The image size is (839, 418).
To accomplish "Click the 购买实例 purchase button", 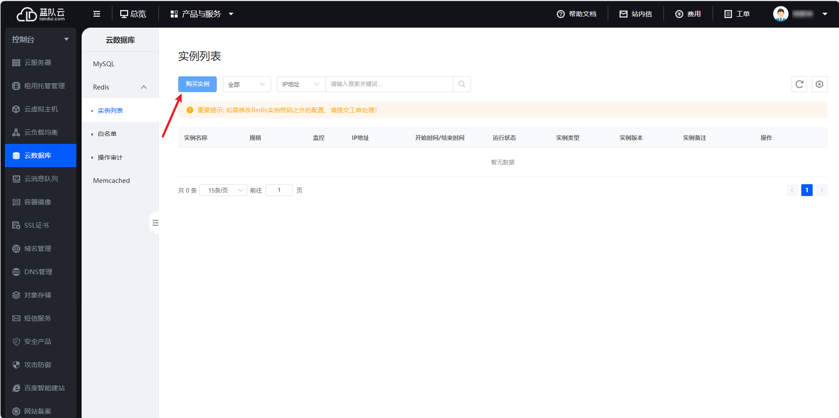I will [197, 84].
